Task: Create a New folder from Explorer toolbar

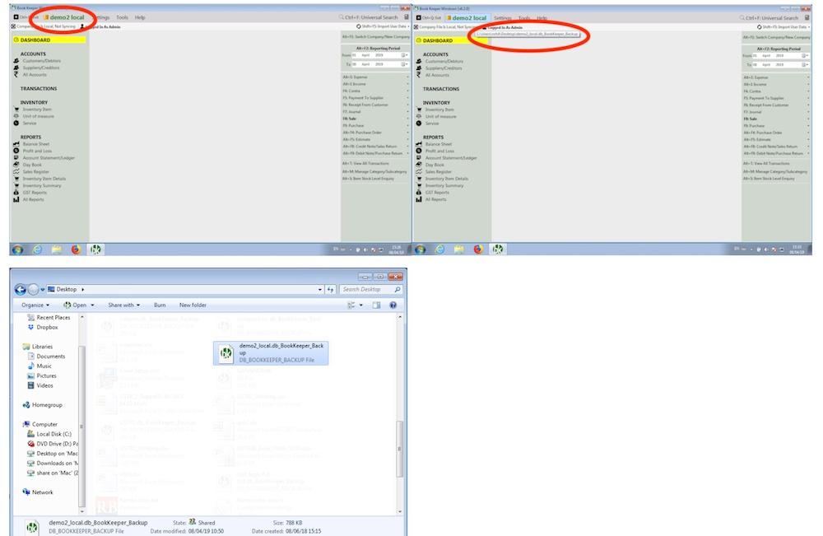Action: pyautogui.click(x=193, y=305)
